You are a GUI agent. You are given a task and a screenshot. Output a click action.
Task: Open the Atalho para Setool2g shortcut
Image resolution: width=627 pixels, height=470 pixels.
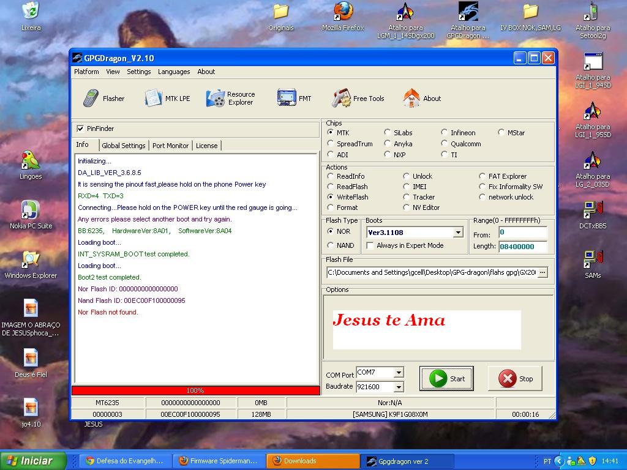(593, 20)
